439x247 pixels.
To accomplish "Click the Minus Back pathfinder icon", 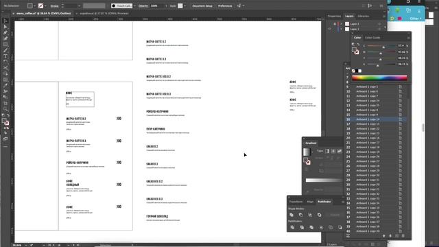I will pos(340,227).
